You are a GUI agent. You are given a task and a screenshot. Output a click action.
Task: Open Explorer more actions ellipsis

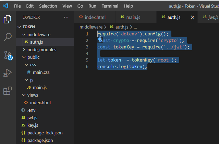66,17
